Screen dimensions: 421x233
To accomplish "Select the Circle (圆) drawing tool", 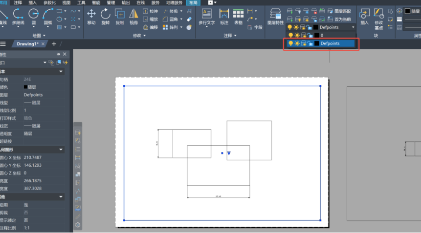I will pos(34,17).
